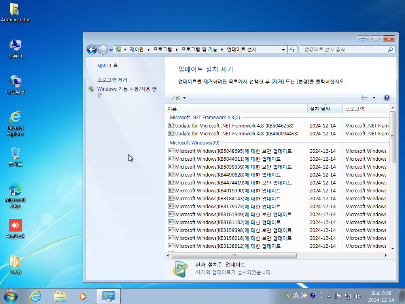Open the view options dropdown arrow

[374, 98]
